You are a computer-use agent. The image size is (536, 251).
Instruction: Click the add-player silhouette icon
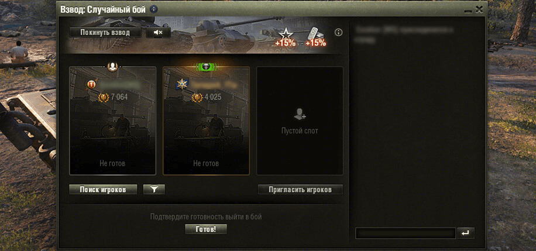tap(300, 114)
